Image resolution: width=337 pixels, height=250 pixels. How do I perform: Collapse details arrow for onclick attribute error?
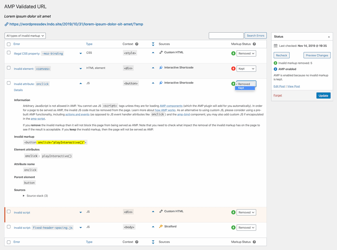[x=81, y=84]
